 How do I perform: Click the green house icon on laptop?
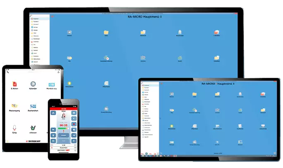[x=240, y=110]
